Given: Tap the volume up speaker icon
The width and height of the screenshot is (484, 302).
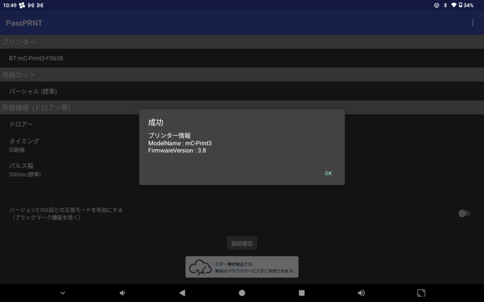Looking at the screenshot, I should point(362,293).
